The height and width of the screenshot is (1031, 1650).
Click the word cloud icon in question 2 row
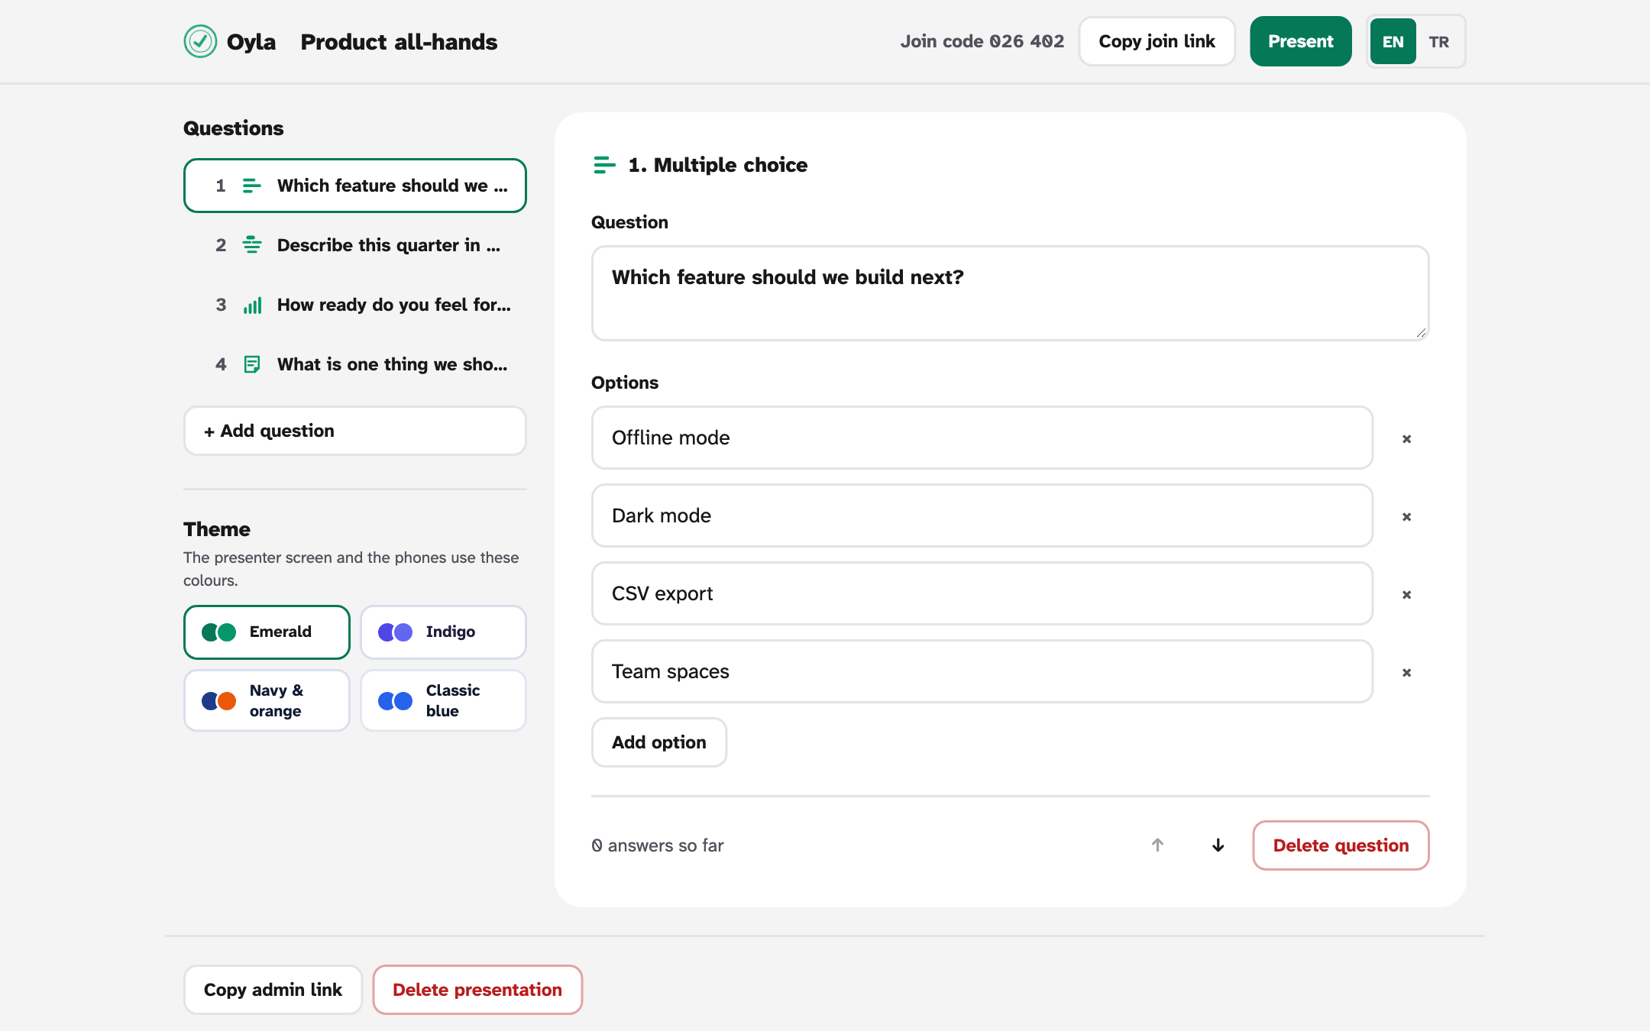coord(252,245)
